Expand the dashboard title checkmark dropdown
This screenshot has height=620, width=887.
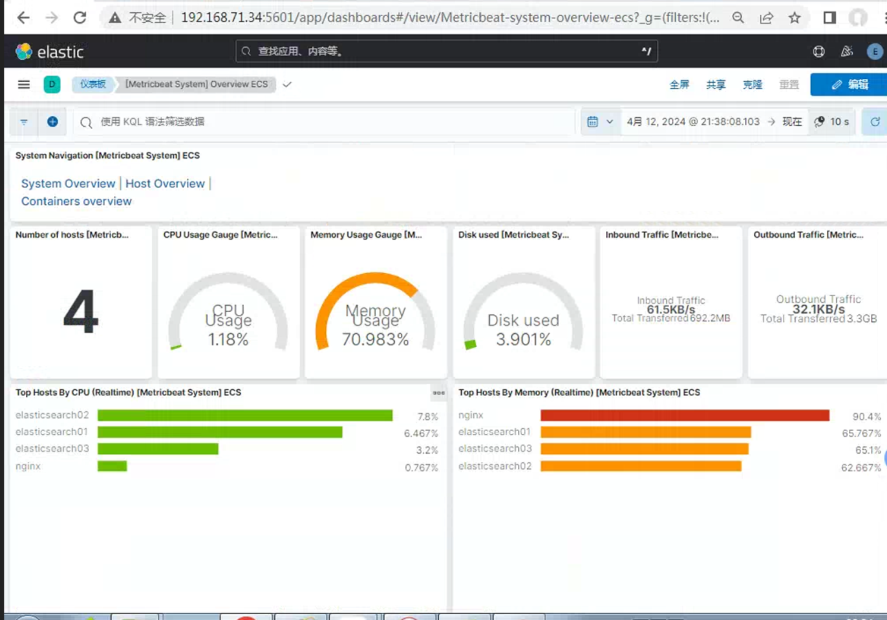(288, 85)
